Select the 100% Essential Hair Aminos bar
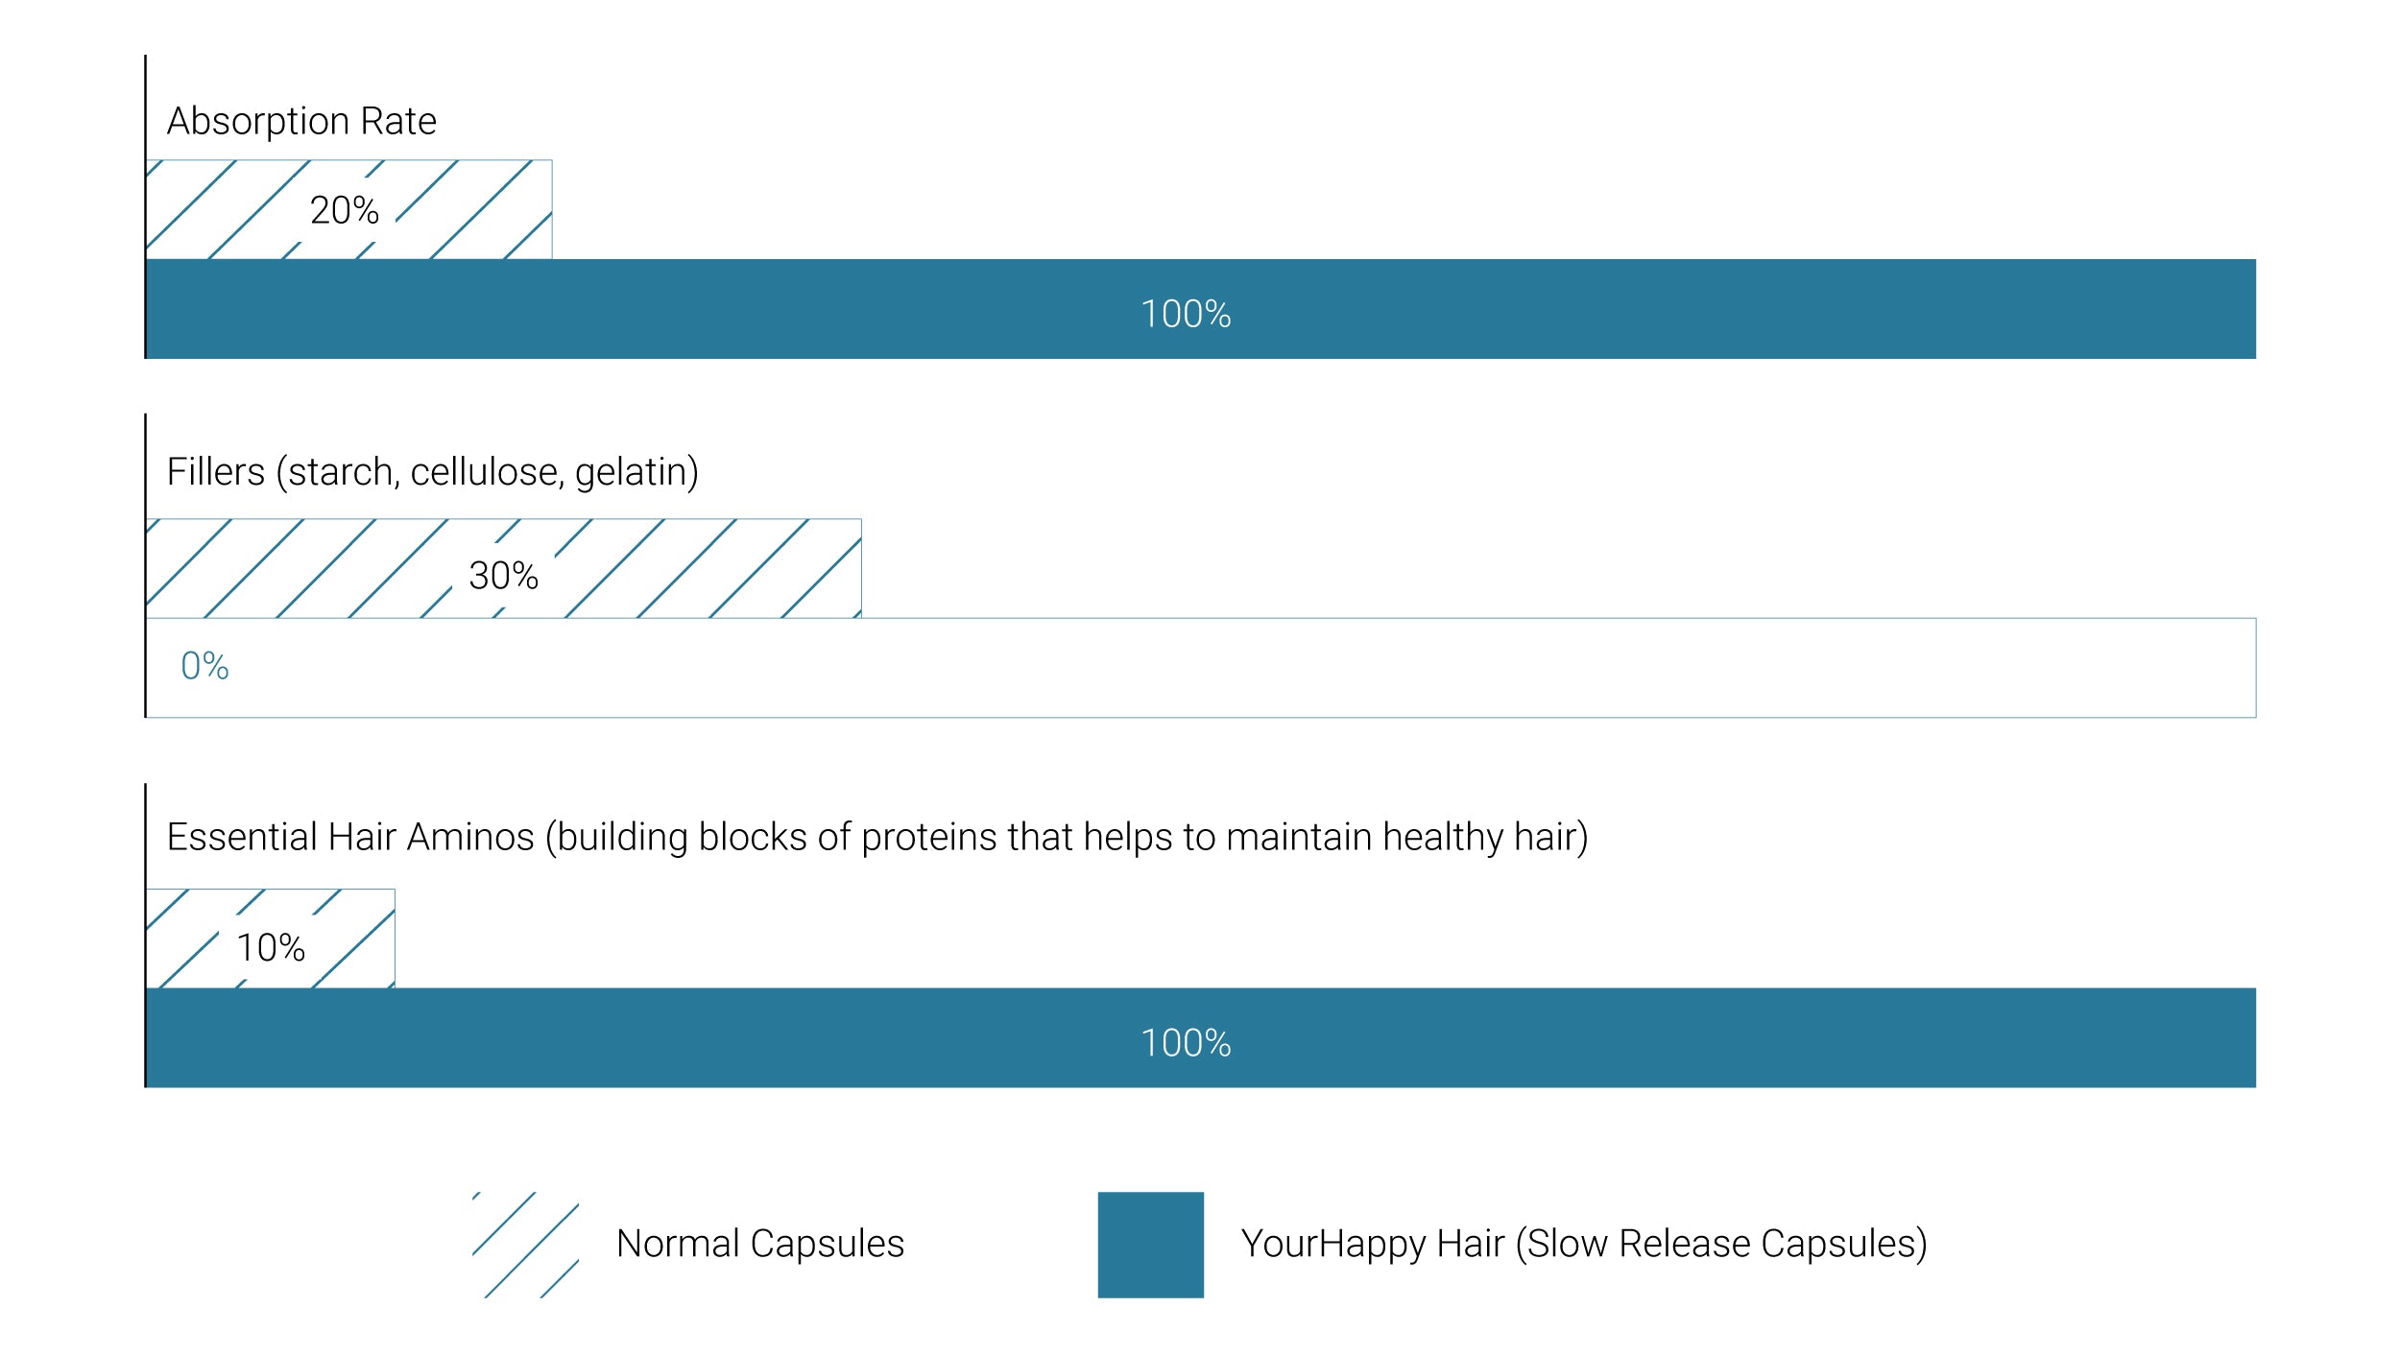 pos(1200,1037)
